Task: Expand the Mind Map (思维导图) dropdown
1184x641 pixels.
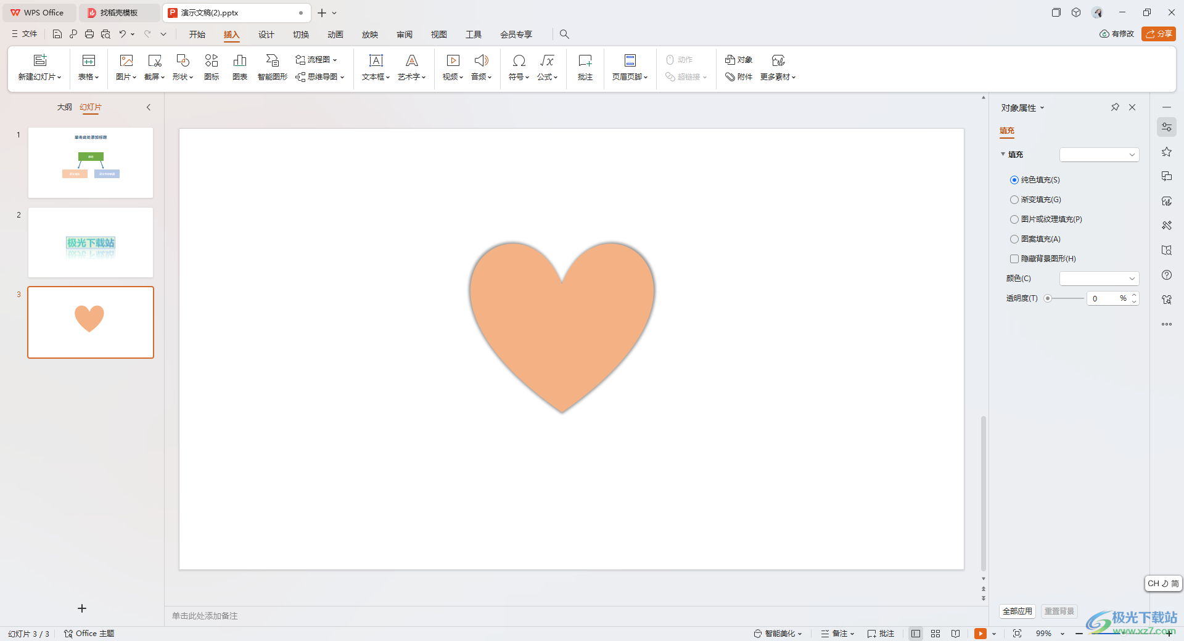Action: pos(342,77)
